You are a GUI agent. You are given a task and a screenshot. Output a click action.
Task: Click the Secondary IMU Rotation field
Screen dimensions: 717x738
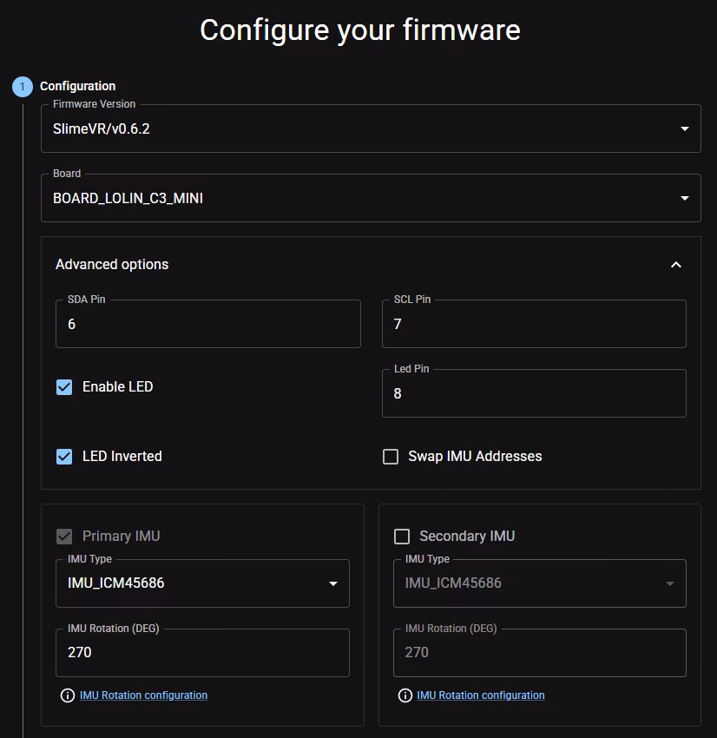pos(540,653)
